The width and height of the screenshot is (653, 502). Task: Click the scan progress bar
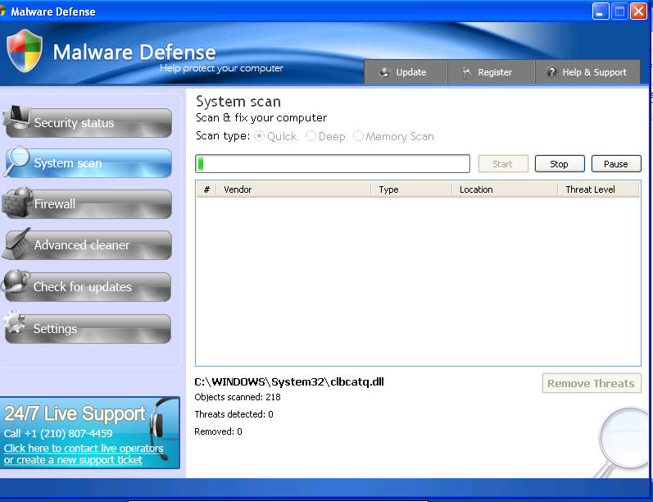333,163
